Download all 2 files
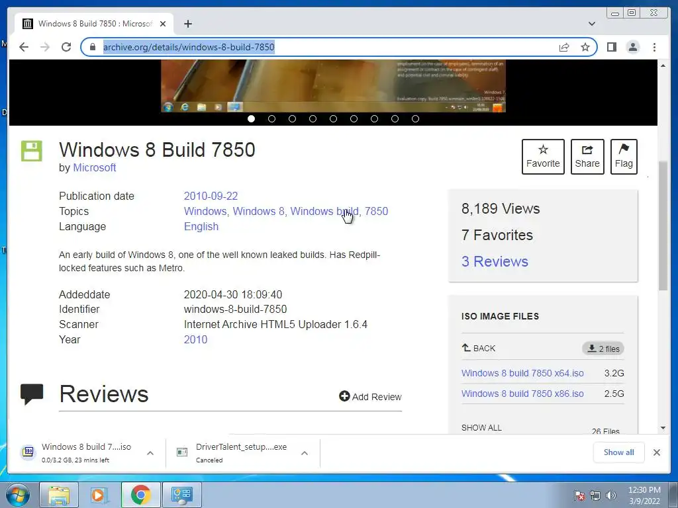 [603, 349]
